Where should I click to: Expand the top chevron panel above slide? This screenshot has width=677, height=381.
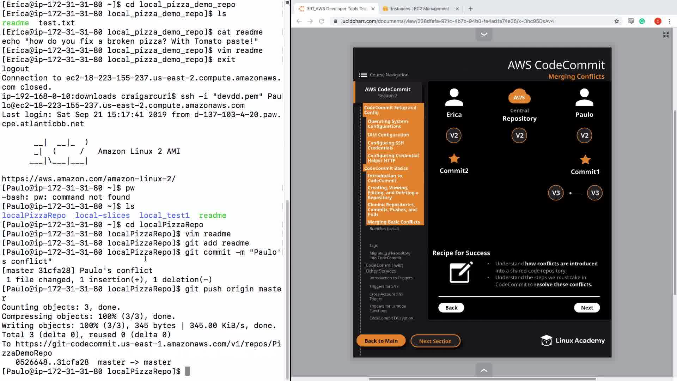coord(484,34)
